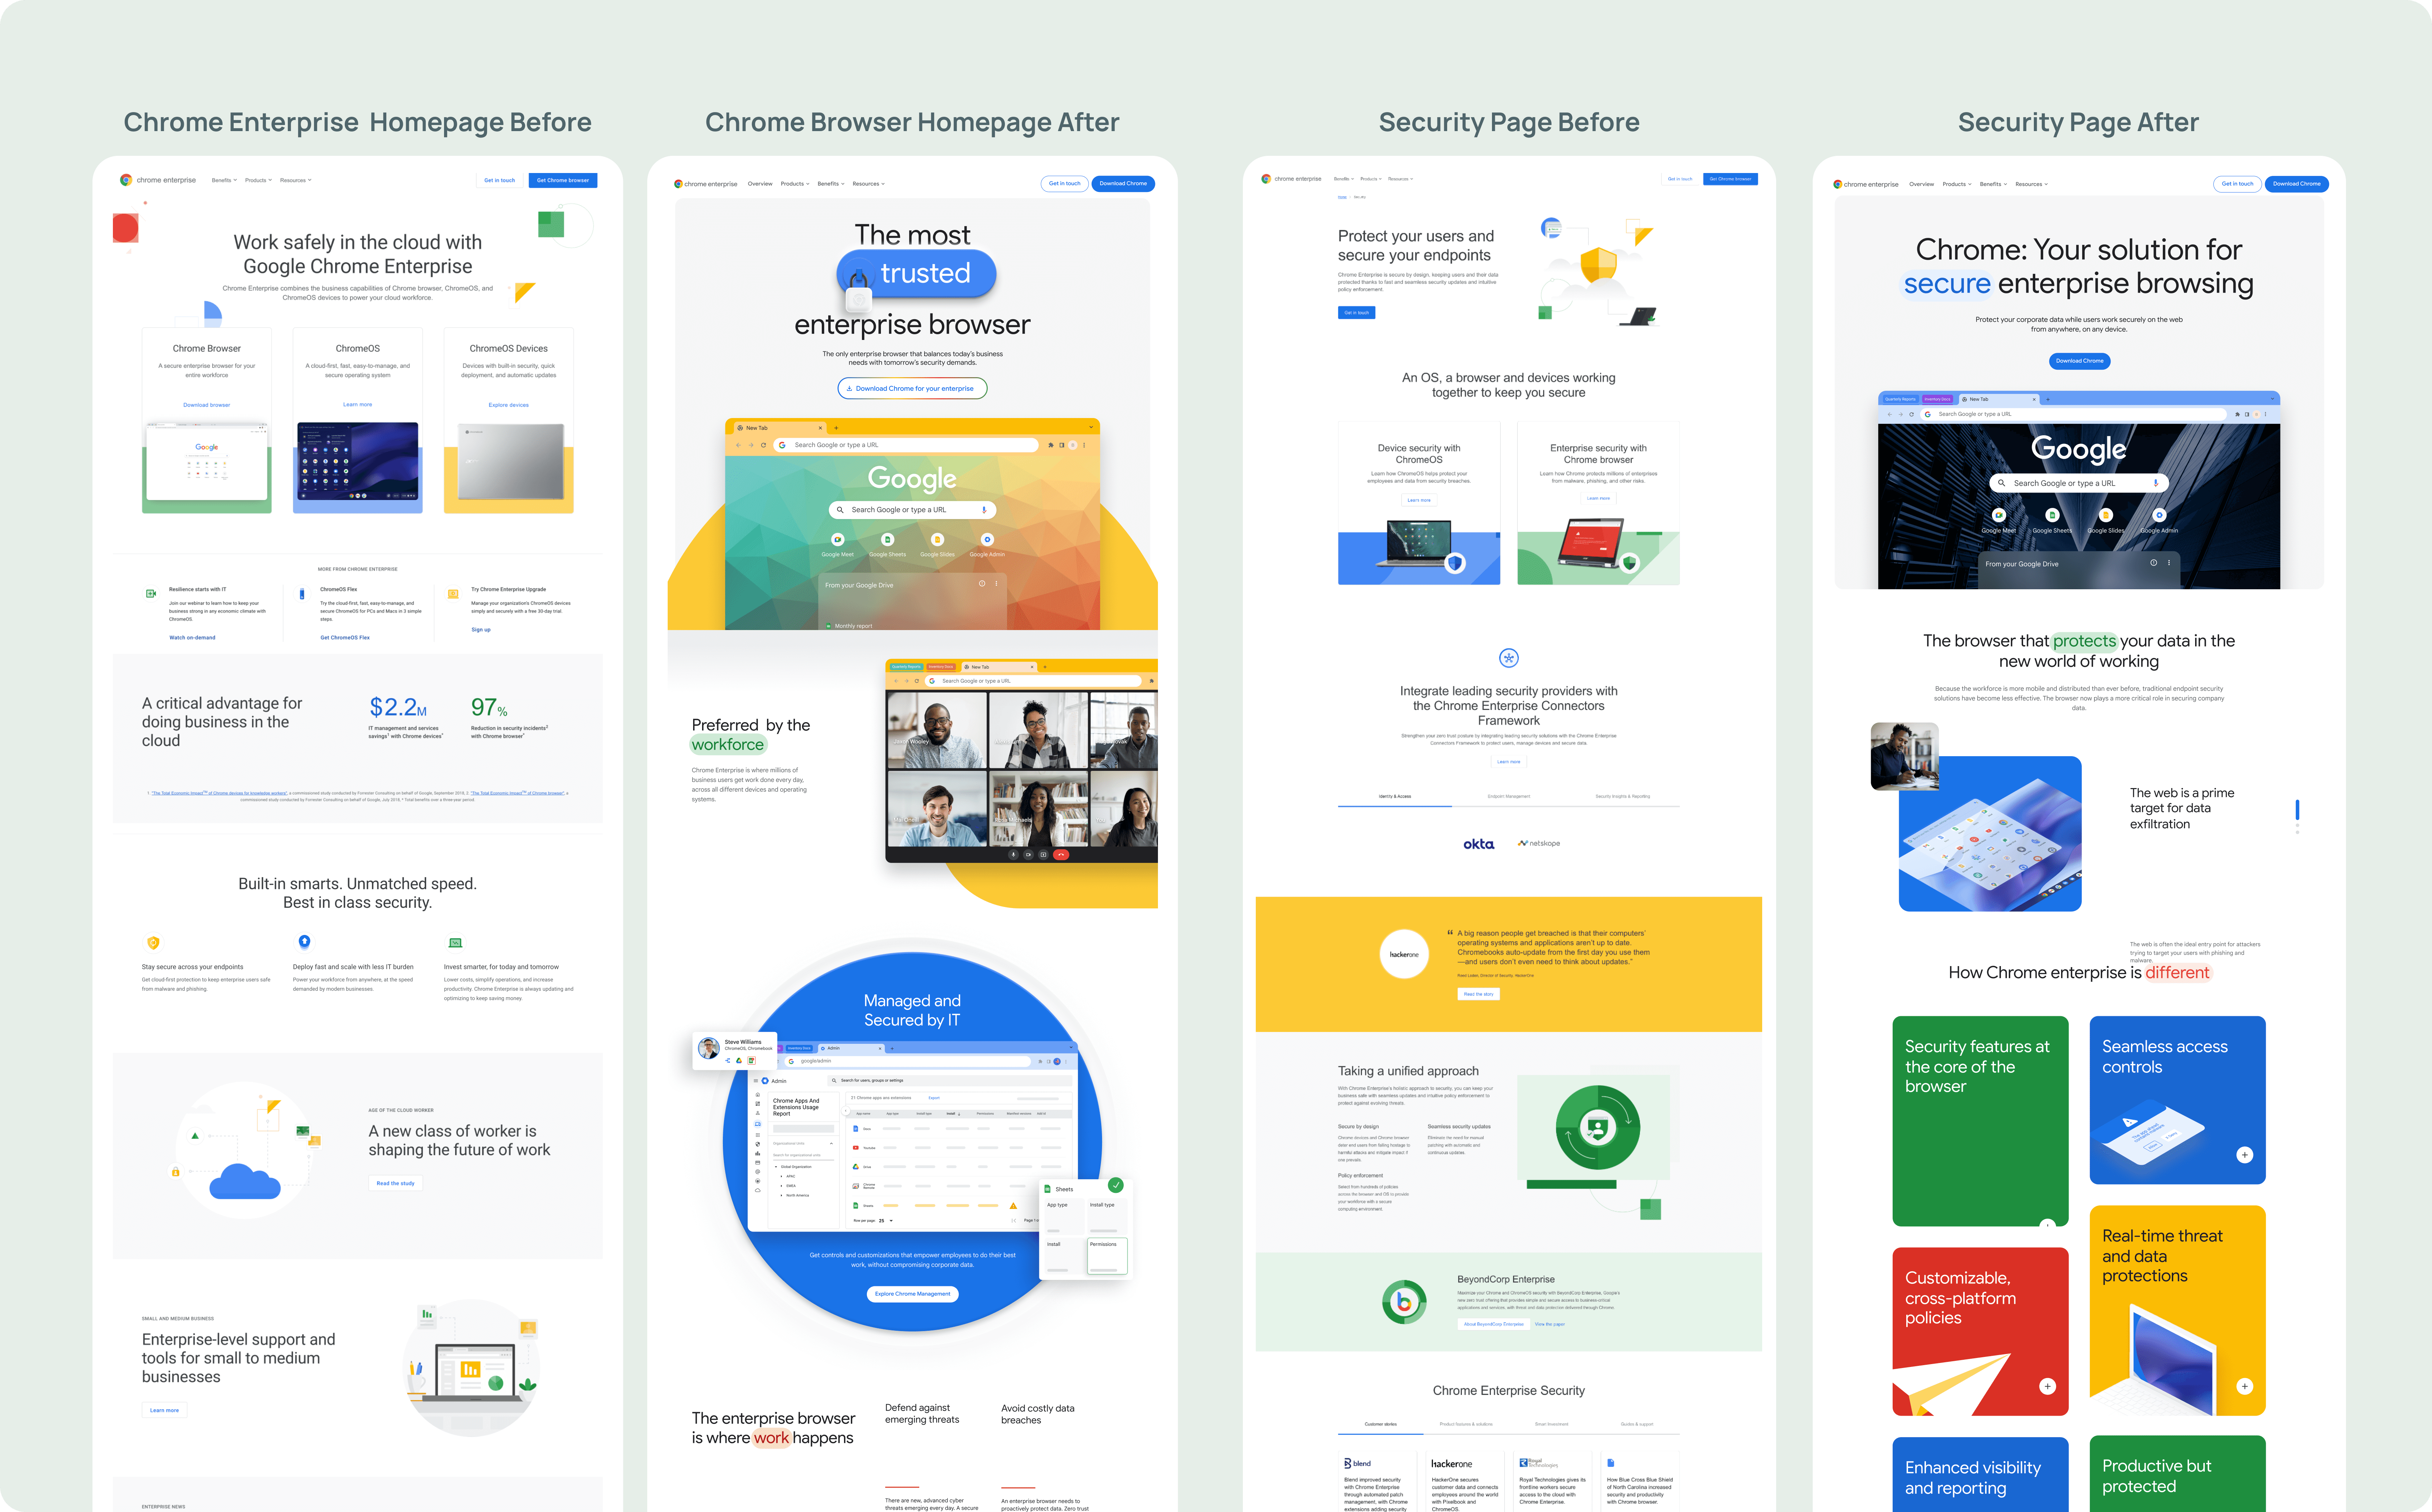Select the Identity & Access tab
Image resolution: width=2432 pixels, height=1512 pixels.
pyautogui.click(x=1394, y=796)
